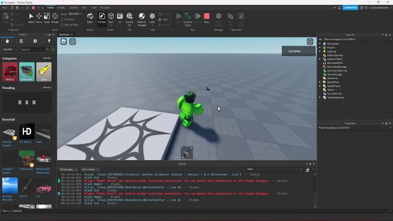Insert a Part from the ribbon

111,18
